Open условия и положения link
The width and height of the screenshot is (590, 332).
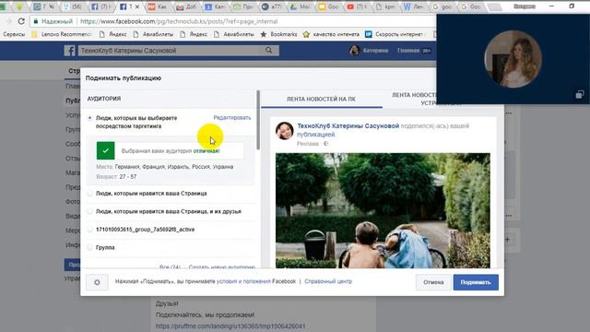pos(243,281)
